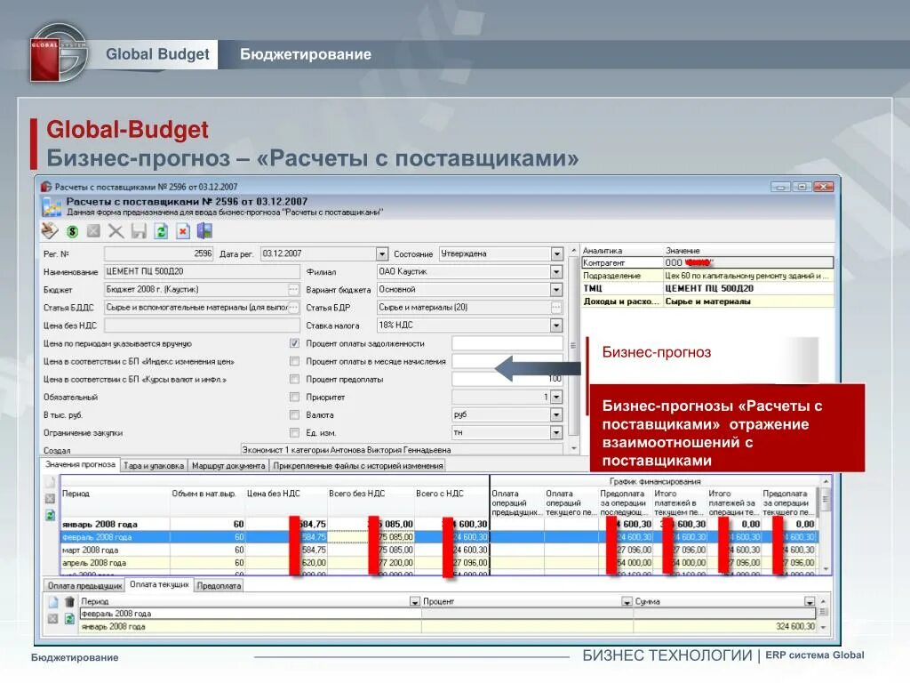Viewport: 910px width, 683px height.
Task: Click the green dollar sign toolbar icon
Action: [x=73, y=232]
